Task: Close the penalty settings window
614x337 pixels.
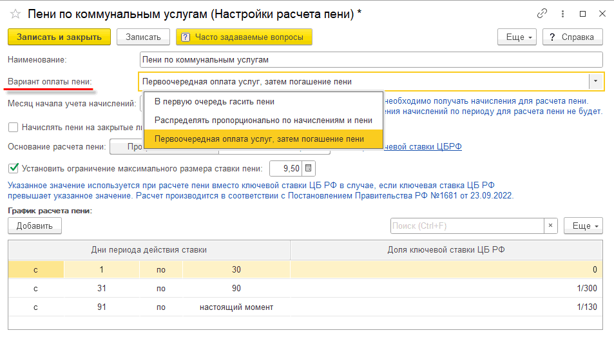Action: click(x=600, y=14)
